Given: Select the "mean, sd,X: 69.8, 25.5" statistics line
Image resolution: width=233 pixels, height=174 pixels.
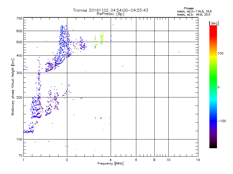Looking at the screenshot, I should point(194,14).
